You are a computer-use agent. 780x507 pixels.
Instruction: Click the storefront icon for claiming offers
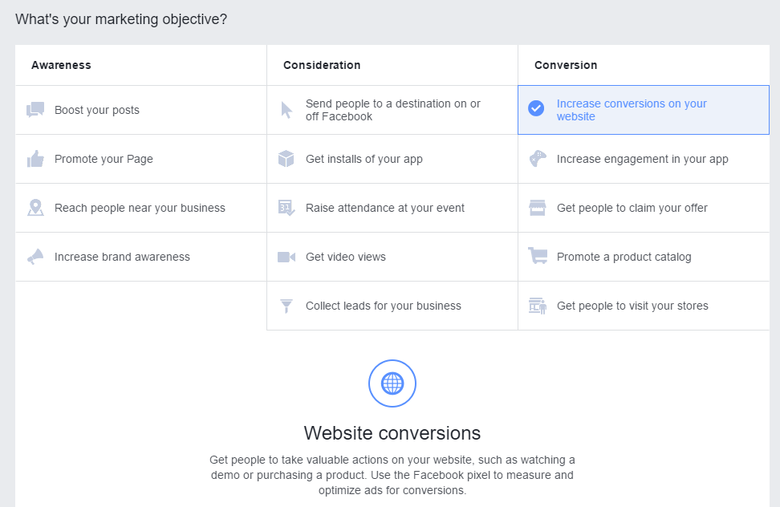(537, 208)
